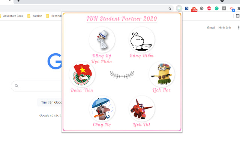Click the Lịch Thi label
Viewport: 240px width, 150px height.
pyautogui.click(x=142, y=125)
